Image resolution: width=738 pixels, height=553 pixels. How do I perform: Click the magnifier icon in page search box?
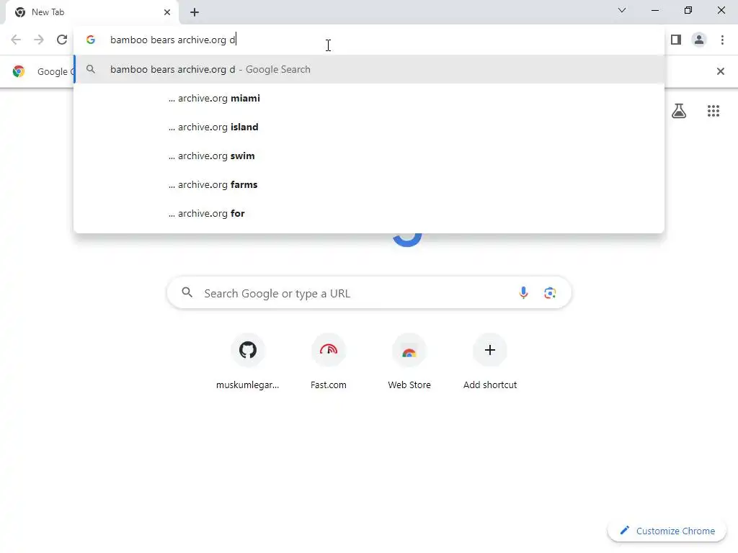[187, 292]
